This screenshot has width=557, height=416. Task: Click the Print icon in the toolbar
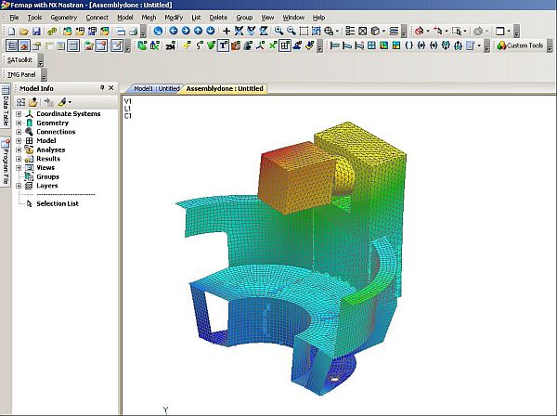pyautogui.click(x=133, y=32)
